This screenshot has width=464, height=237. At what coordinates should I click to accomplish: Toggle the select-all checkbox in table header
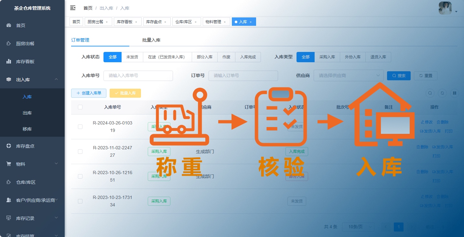(x=80, y=107)
